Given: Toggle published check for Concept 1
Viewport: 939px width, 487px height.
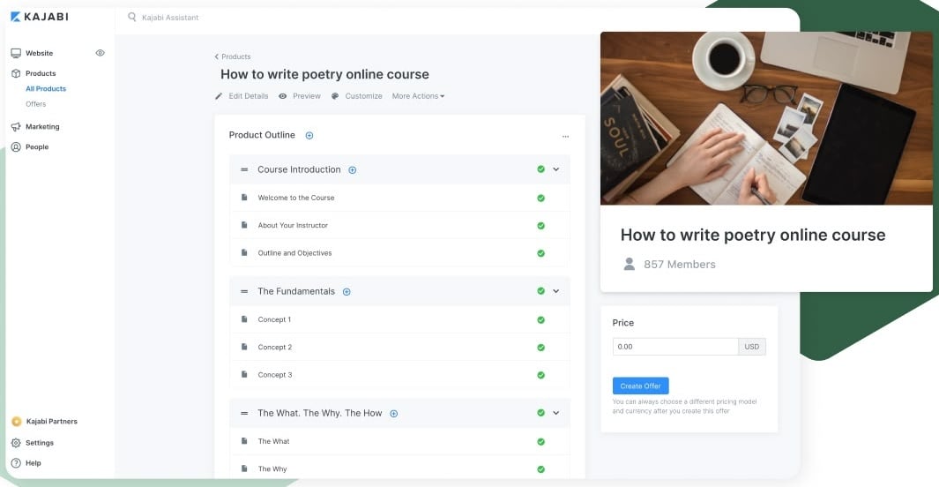Looking at the screenshot, I should pyautogui.click(x=540, y=320).
